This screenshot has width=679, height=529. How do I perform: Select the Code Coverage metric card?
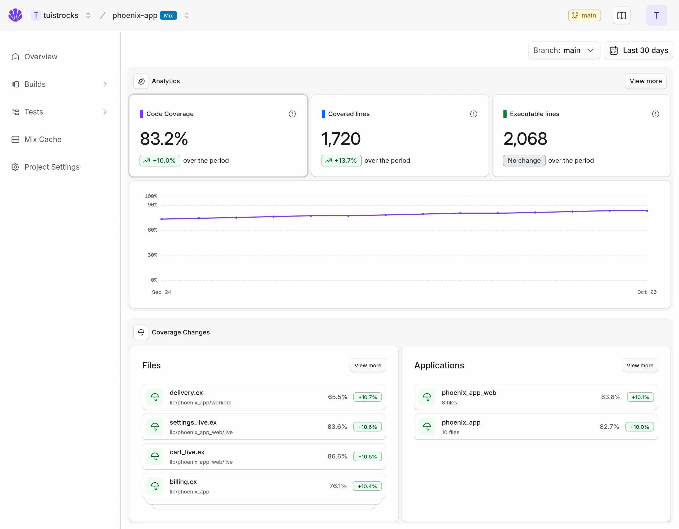pyautogui.click(x=218, y=136)
